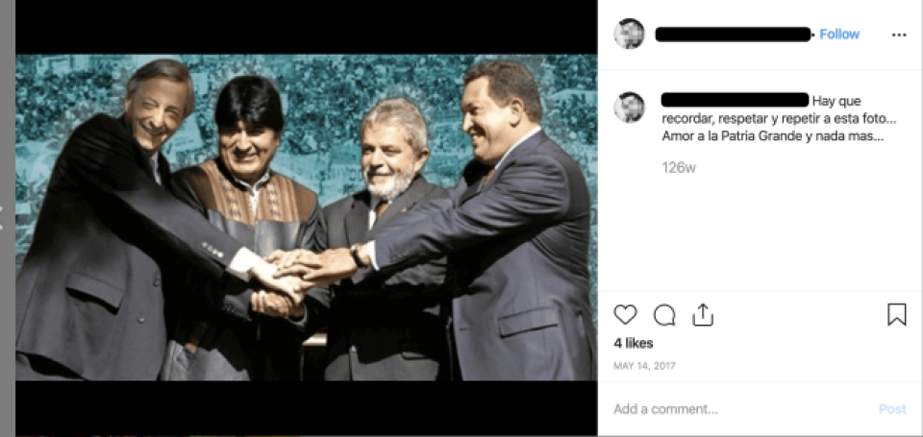Click the black letterbox bar above the photo
This screenshot has height=437, width=923.
point(306,27)
